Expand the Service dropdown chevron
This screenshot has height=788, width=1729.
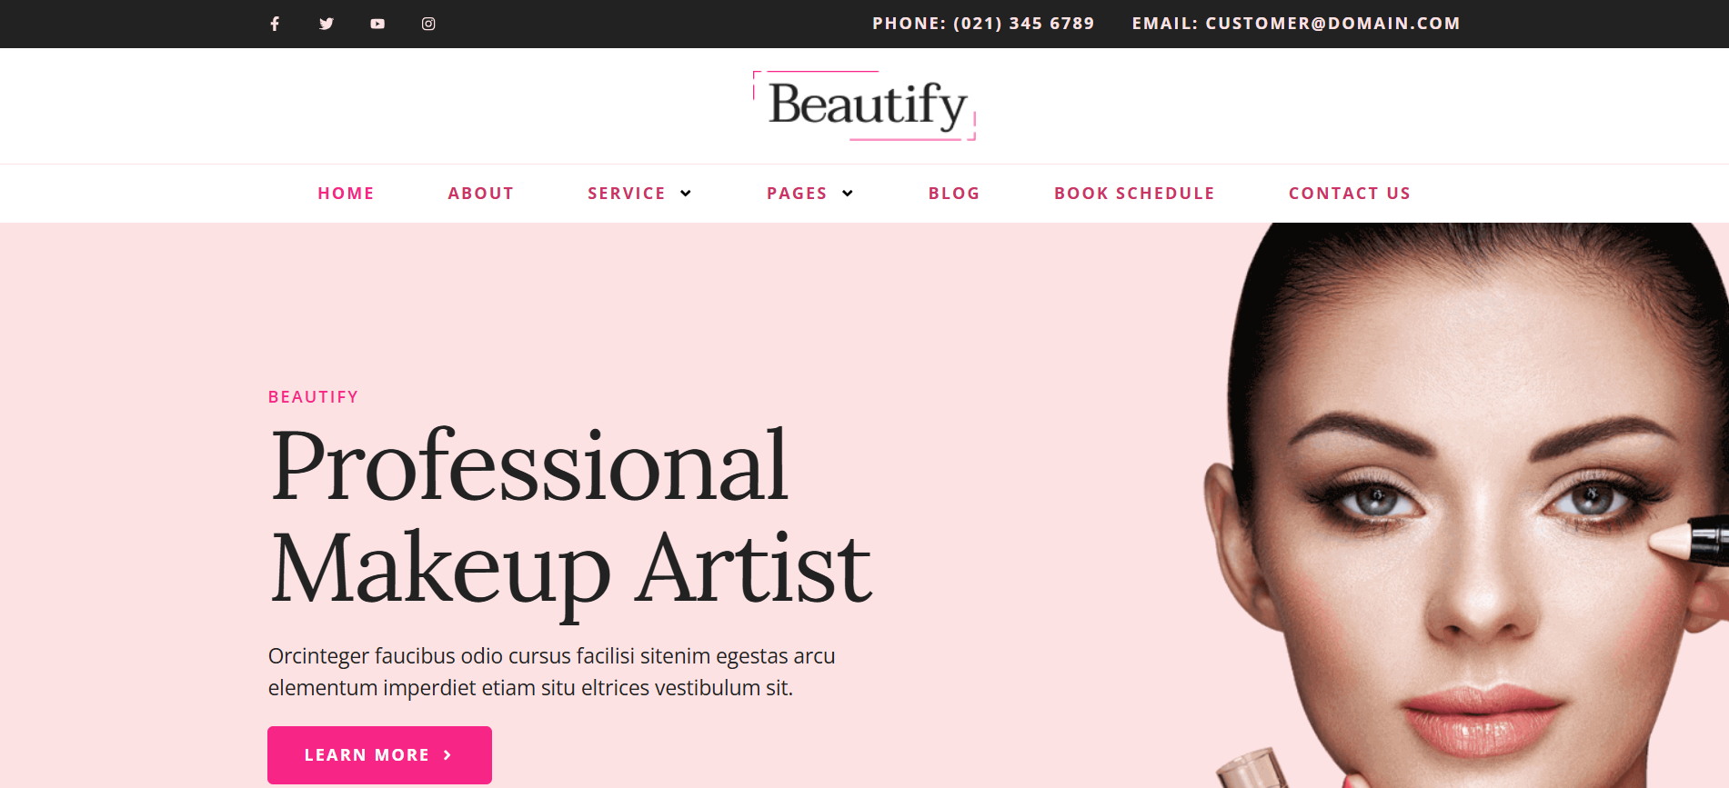(686, 194)
